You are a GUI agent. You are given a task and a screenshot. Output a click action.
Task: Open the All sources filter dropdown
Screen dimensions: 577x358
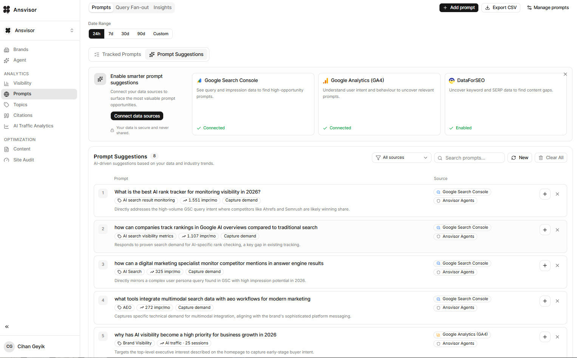pos(402,158)
